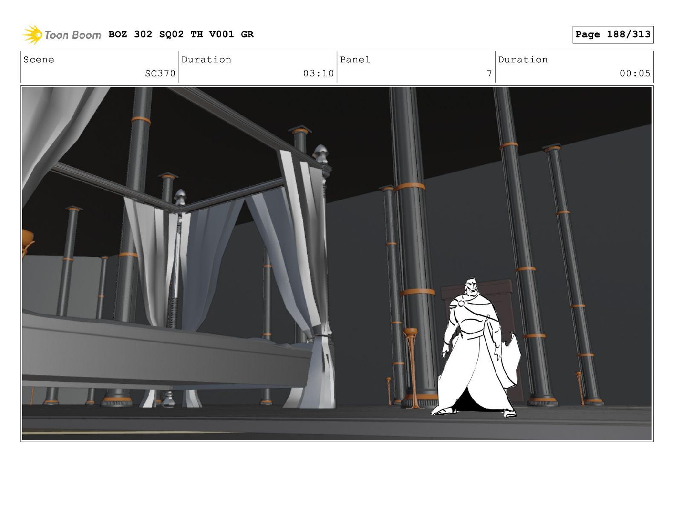Select the SC370 scene value
This screenshot has height=522, width=675.
[x=160, y=73]
